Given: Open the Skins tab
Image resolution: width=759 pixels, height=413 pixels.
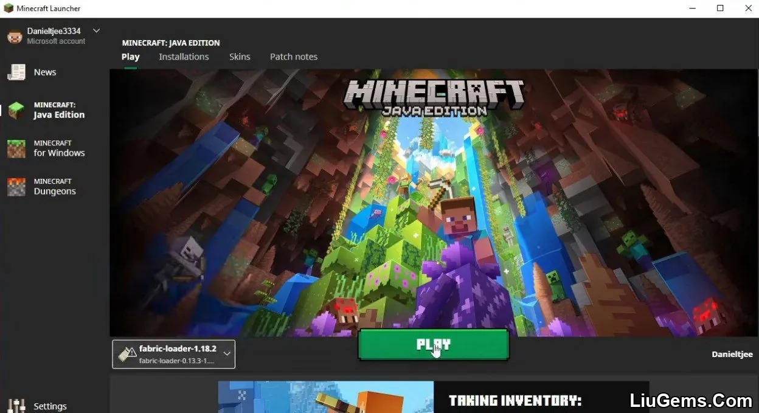Looking at the screenshot, I should 240,57.
